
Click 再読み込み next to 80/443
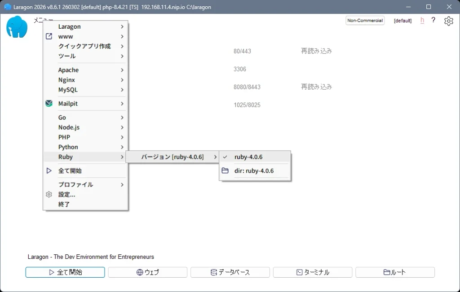pyautogui.click(x=316, y=51)
